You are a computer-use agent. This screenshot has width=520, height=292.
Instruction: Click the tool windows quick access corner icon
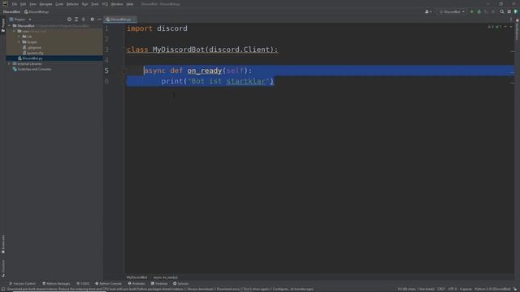coord(2,289)
